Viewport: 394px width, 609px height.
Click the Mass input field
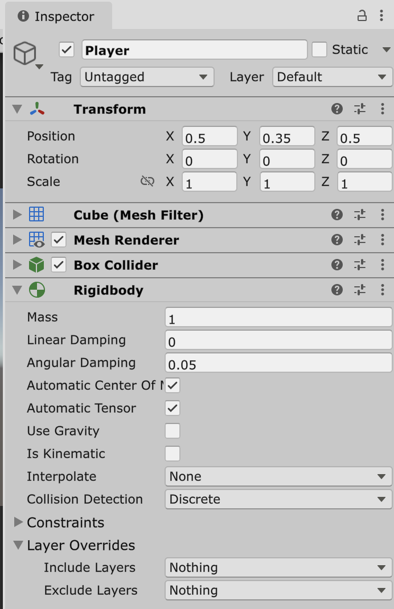[278, 318]
